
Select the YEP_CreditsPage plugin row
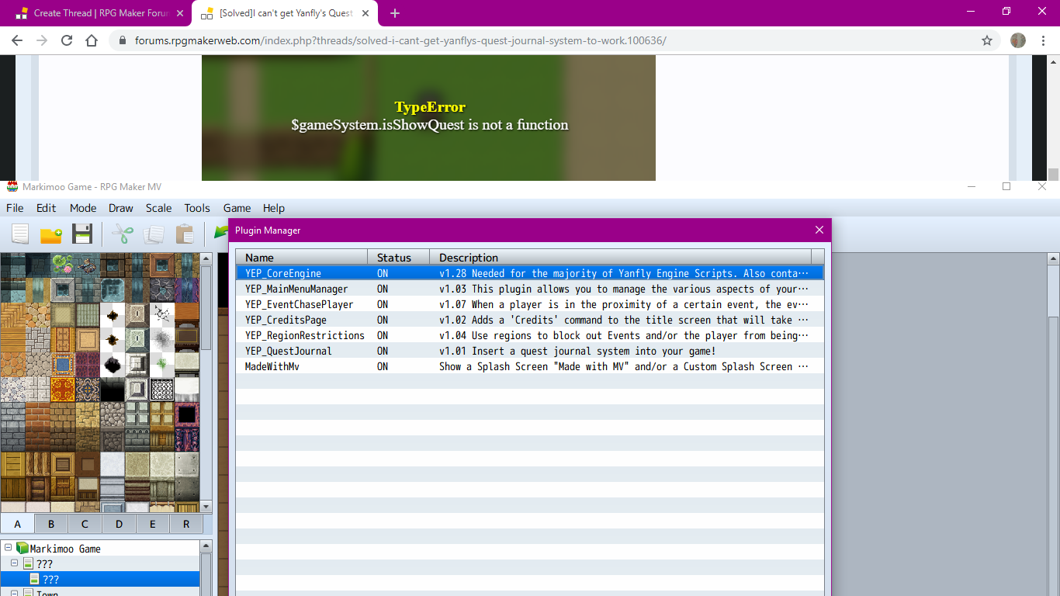coord(529,320)
